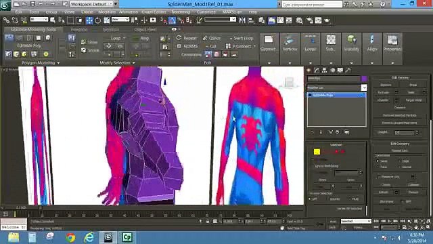433x244 pixels.
Task: Select the Preview Selection SubObj radio button
Action: pyautogui.click(x=327, y=199)
